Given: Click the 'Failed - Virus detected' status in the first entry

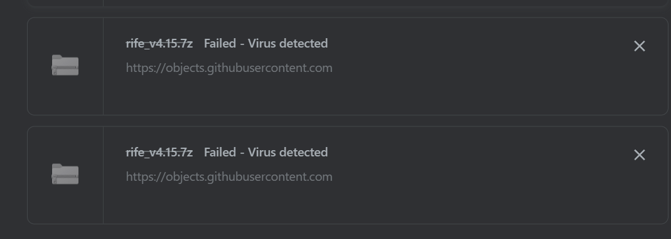Looking at the screenshot, I should coord(266,44).
